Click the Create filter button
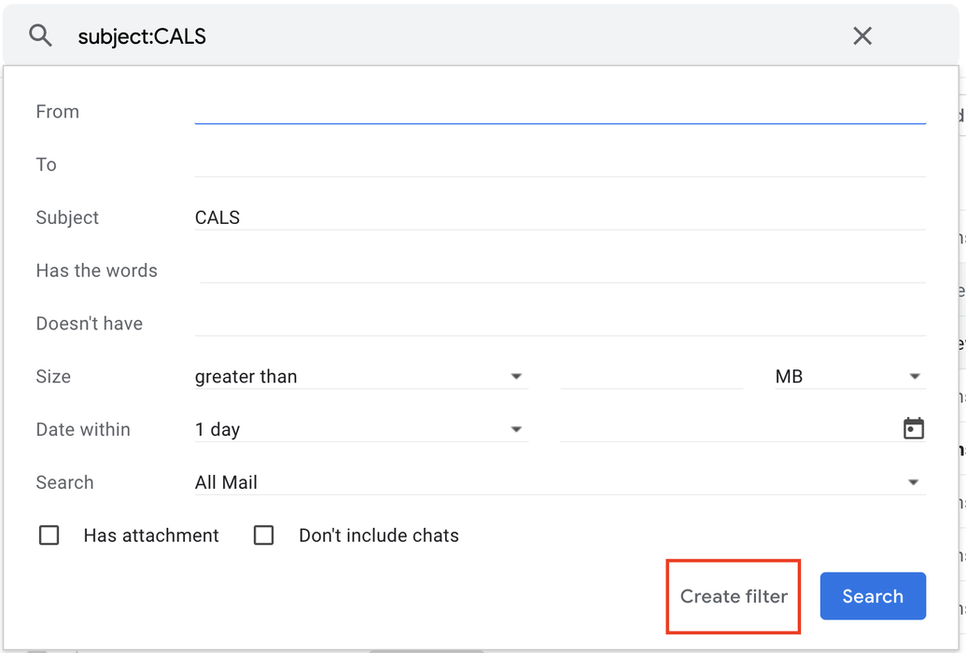This screenshot has width=966, height=653. 733,596
